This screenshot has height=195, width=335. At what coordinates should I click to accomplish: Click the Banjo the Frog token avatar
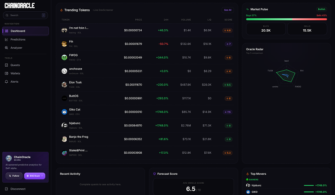tap(64, 139)
